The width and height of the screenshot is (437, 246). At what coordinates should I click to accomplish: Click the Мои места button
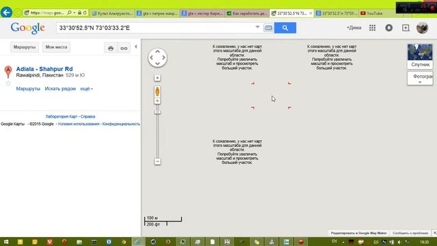[x=56, y=47]
